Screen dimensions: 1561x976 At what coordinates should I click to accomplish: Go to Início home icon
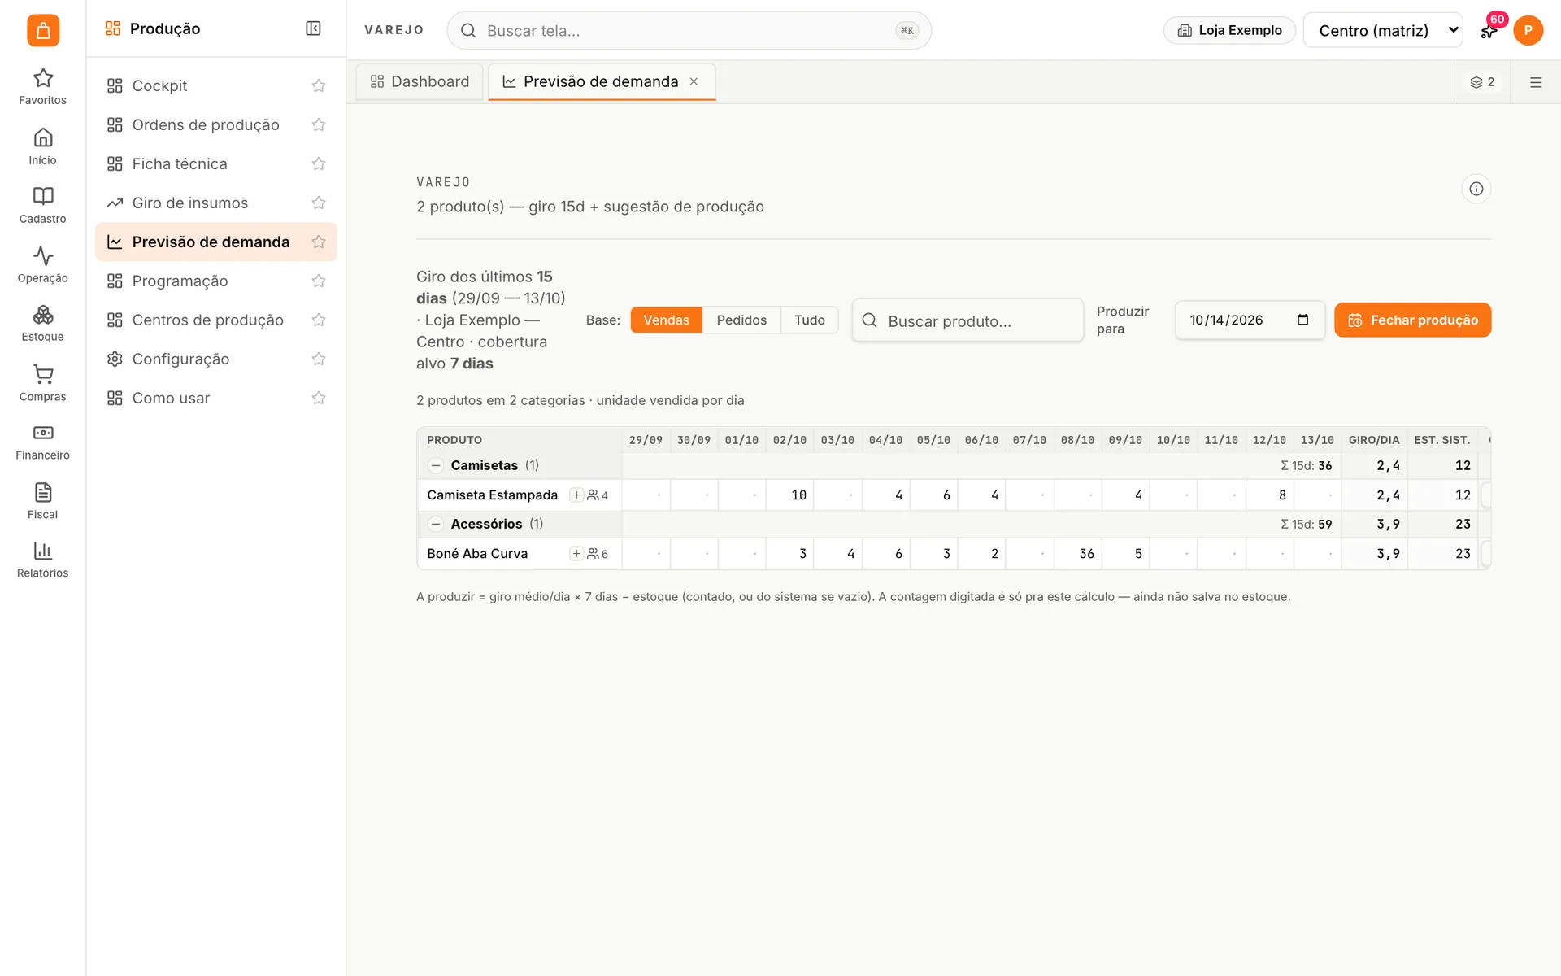[x=42, y=146]
